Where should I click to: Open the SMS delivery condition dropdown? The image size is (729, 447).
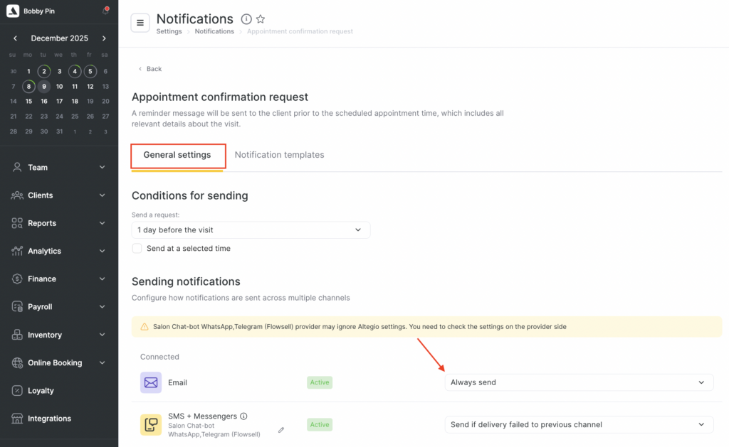click(578, 425)
